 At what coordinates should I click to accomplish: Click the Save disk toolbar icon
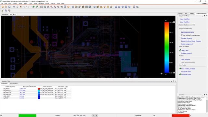click(9, 7)
